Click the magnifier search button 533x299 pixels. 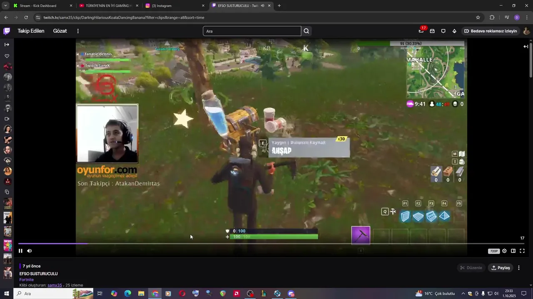click(x=306, y=31)
